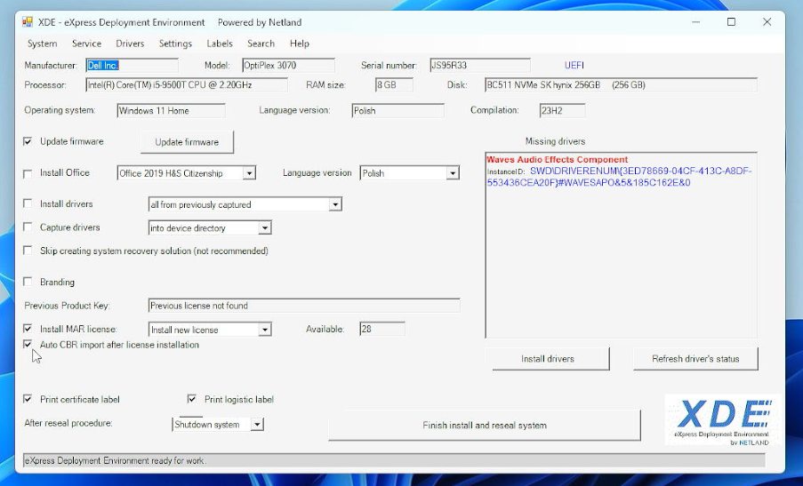
Task: Open the Install MAR license type dropdown
Action: pos(264,330)
